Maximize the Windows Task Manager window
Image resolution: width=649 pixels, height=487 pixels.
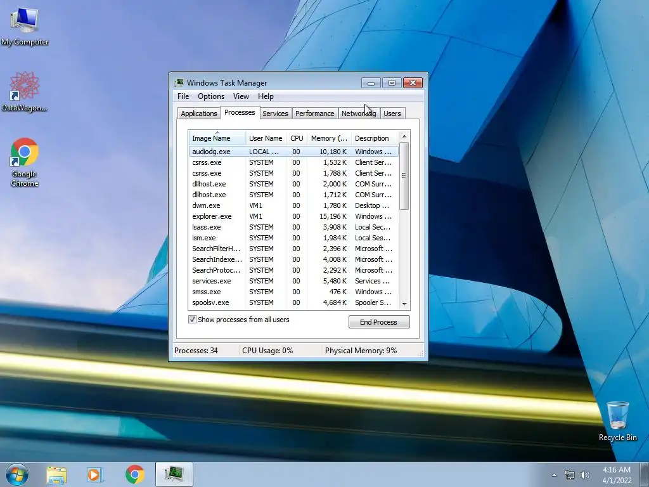(392, 83)
